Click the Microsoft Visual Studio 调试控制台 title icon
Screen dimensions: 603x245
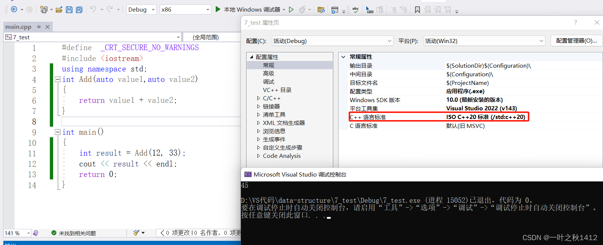click(x=248, y=174)
